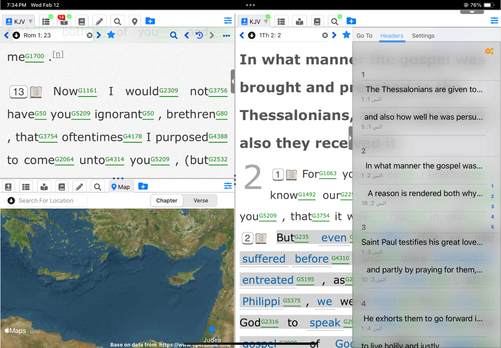Open the KJV version dropdown in left pane
This screenshot has width=501, height=348.
click(x=19, y=21)
